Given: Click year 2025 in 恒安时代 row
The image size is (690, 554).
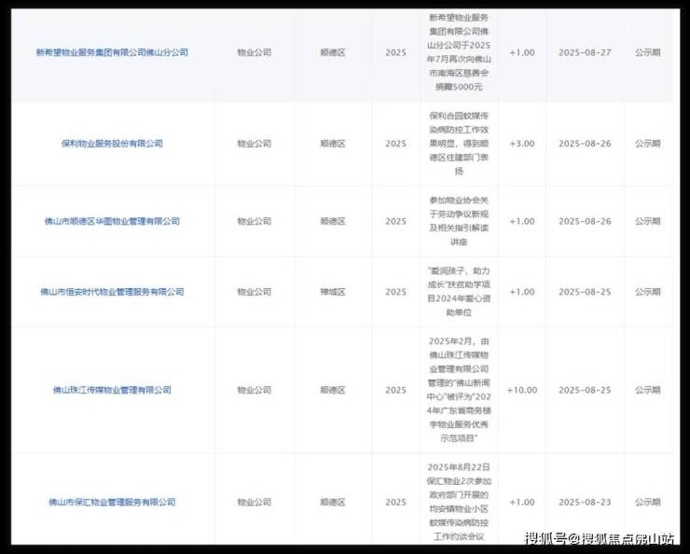Looking at the screenshot, I should [x=395, y=292].
